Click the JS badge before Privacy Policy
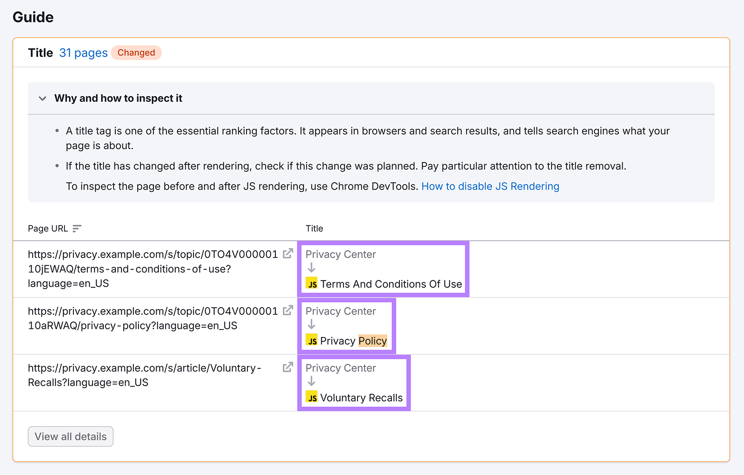 coord(312,341)
